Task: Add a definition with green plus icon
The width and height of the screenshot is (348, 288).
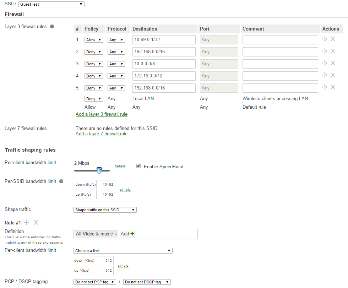Action: (x=132, y=234)
